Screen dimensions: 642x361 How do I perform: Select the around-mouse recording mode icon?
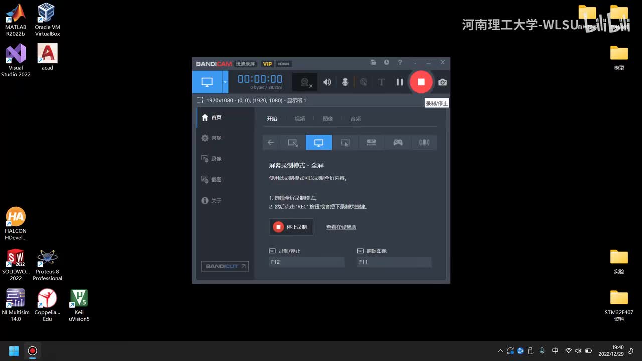[345, 142]
